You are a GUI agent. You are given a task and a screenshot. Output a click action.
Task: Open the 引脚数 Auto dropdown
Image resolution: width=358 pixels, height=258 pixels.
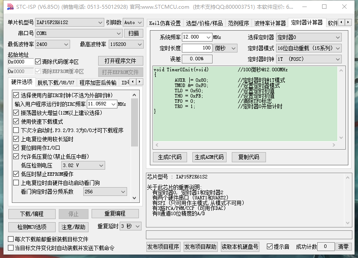tap(133, 22)
